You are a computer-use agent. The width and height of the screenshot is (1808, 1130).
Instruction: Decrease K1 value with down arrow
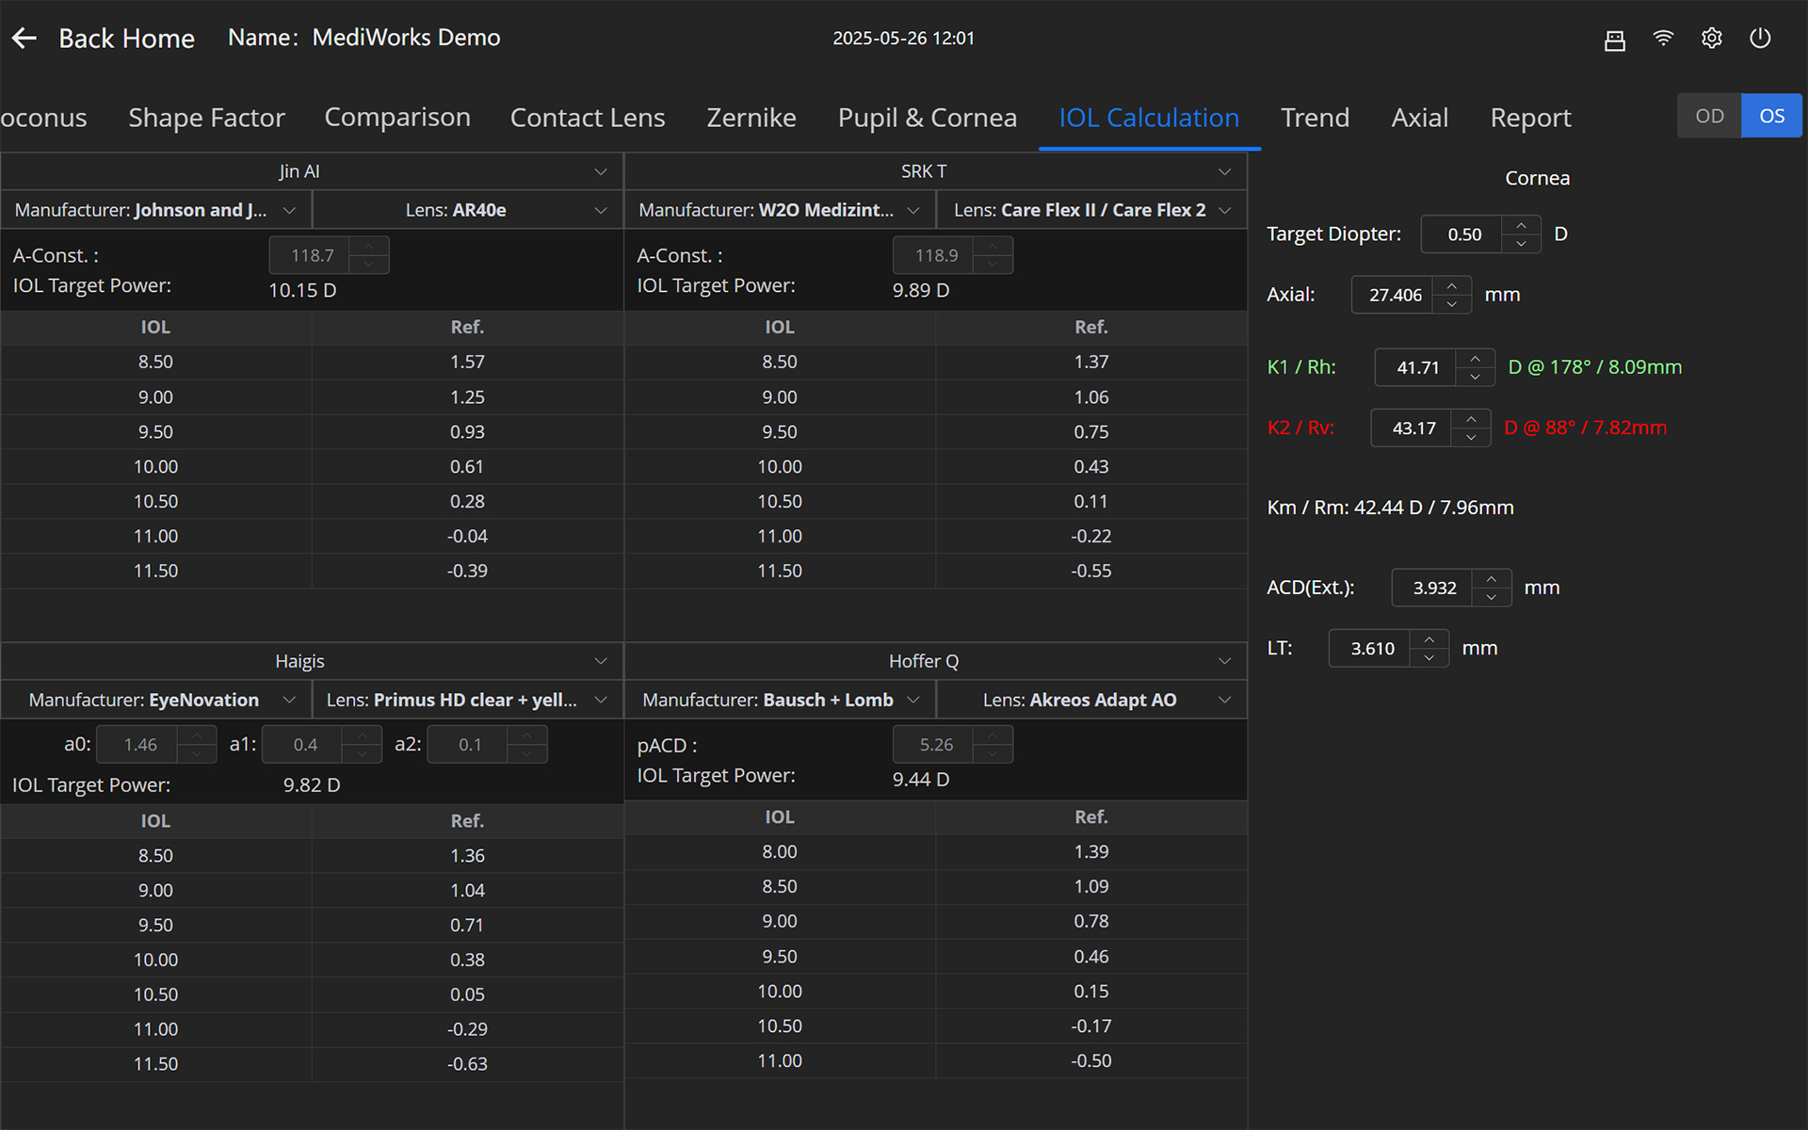(x=1476, y=376)
